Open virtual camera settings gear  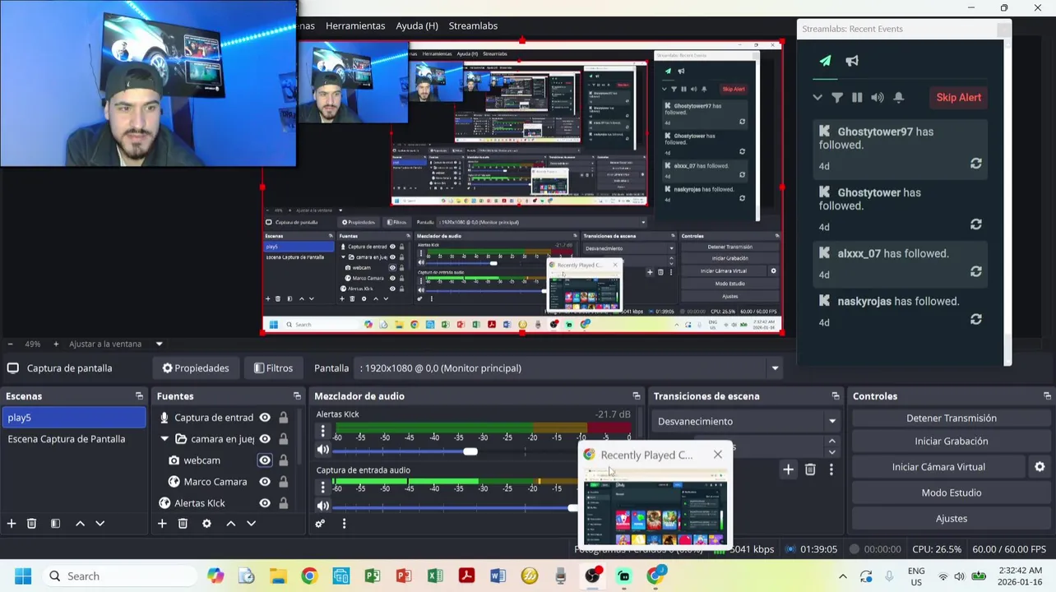coord(1040,466)
